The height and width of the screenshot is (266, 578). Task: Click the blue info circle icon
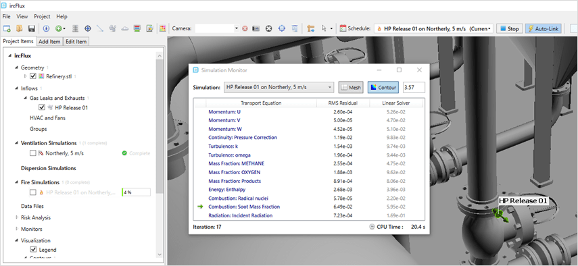point(46,28)
